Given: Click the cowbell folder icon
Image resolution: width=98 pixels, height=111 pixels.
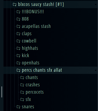Looking at the screenshot, I should (18, 41).
